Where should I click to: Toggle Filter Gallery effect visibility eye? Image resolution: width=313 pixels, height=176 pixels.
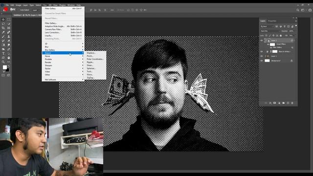click(x=271, y=47)
